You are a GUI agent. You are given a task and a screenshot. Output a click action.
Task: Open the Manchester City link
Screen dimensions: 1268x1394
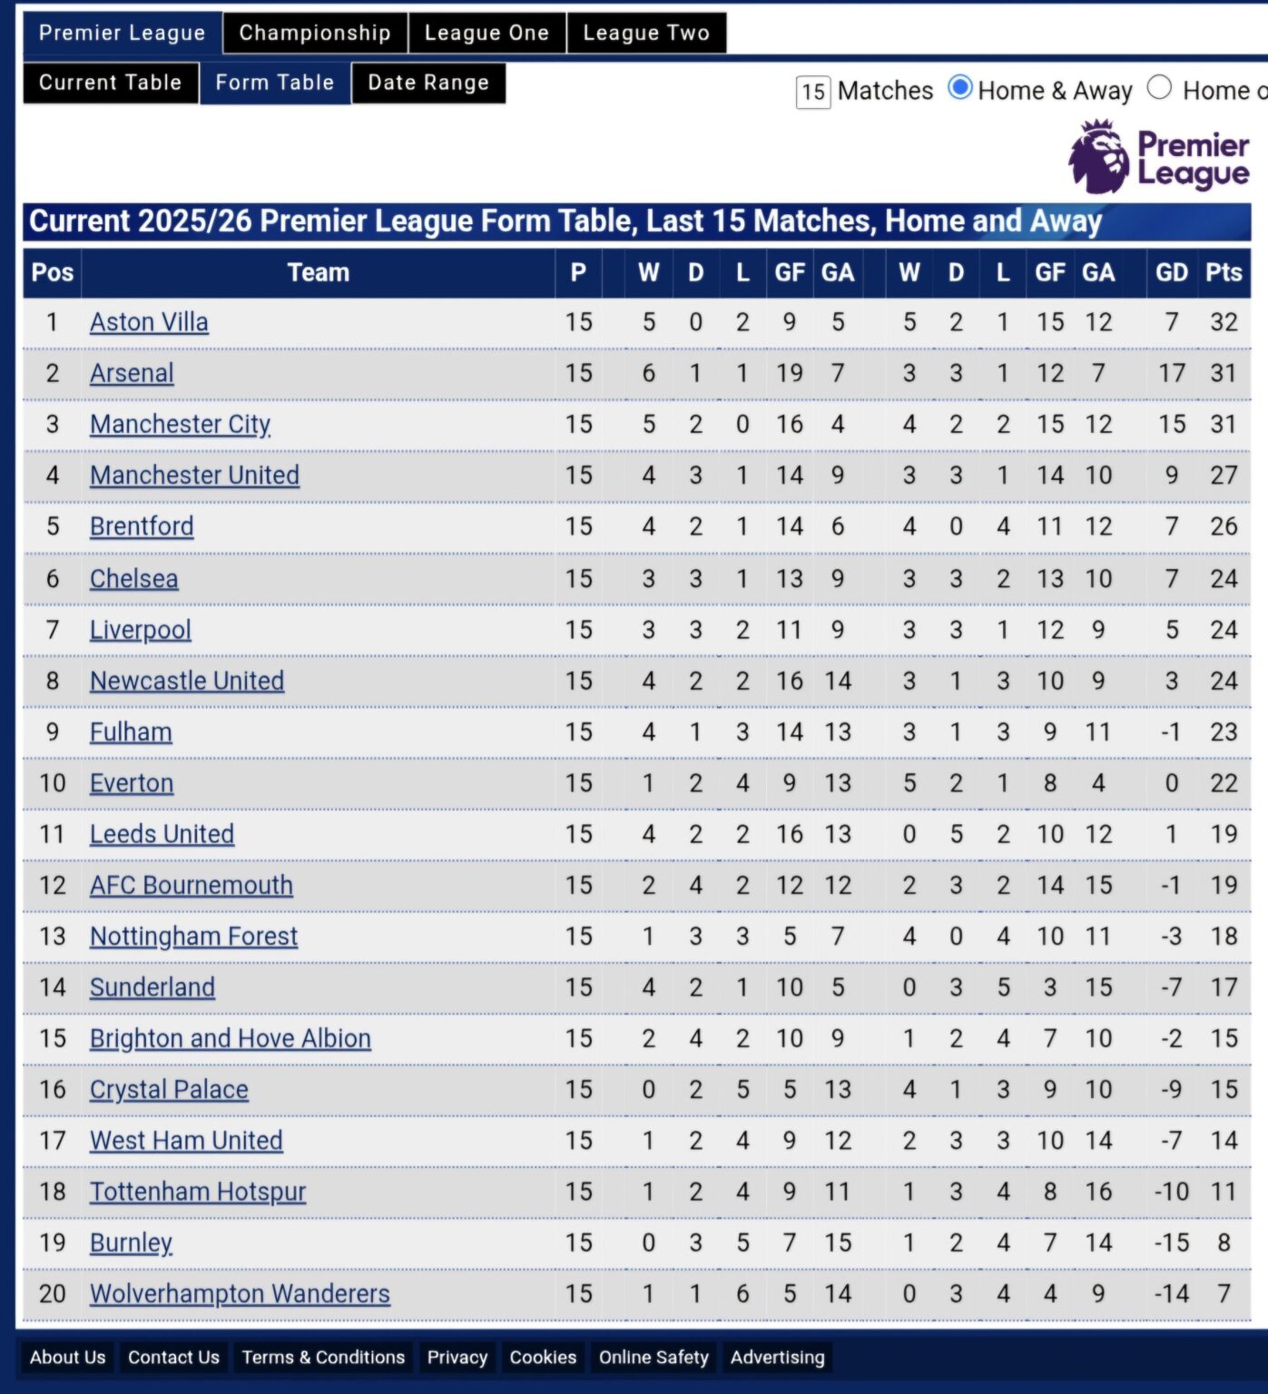pyautogui.click(x=179, y=424)
